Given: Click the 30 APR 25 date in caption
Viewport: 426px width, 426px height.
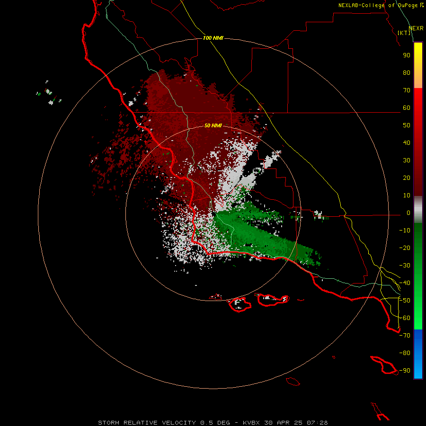Looking at the screenshot, I should (x=284, y=423).
